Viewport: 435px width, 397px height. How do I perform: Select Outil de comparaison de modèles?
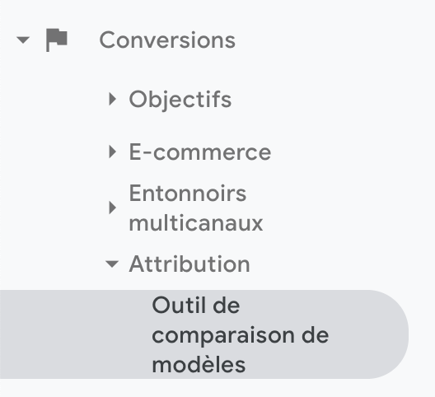click(x=241, y=335)
